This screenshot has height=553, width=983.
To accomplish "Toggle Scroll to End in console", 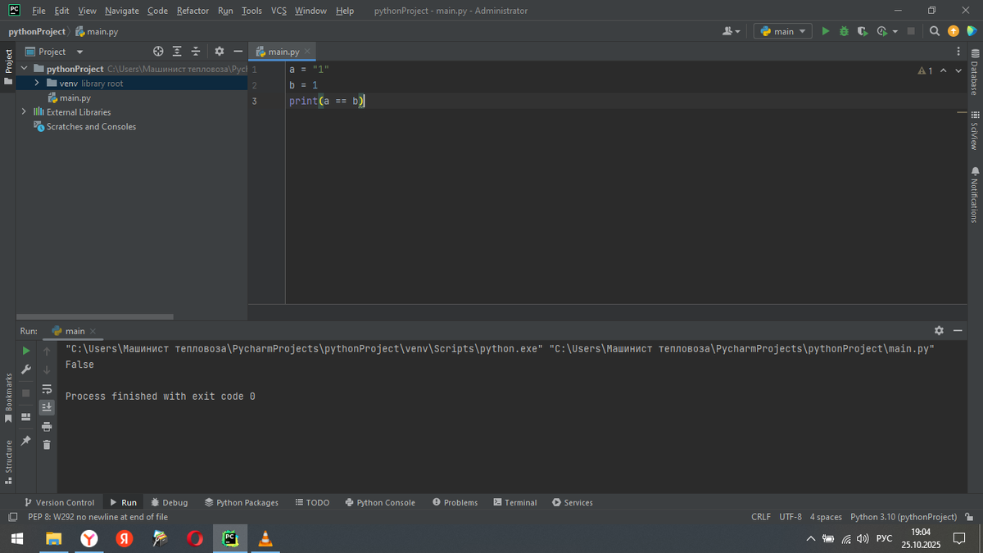I will tap(47, 407).
